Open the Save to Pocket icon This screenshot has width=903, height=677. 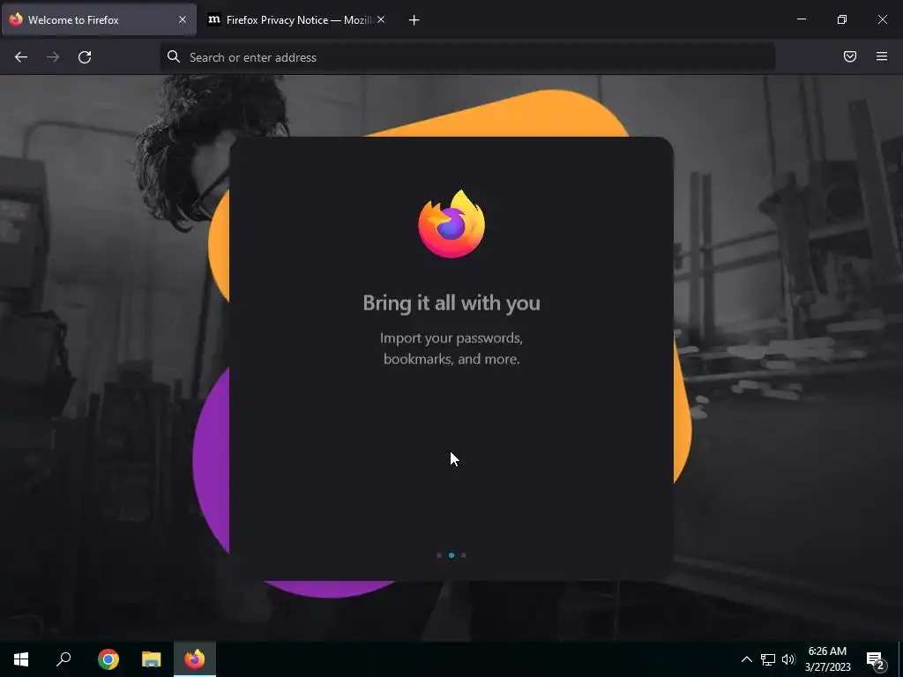point(849,56)
